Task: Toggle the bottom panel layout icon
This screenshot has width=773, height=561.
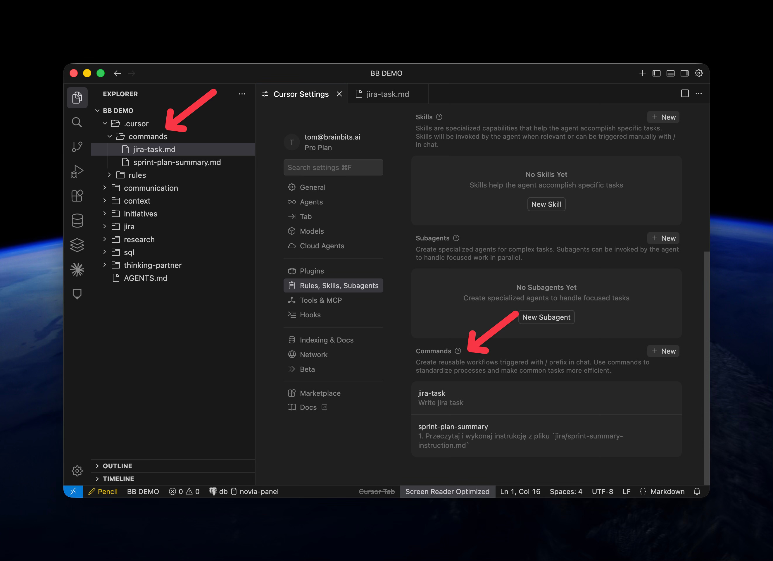Action: pyautogui.click(x=670, y=73)
